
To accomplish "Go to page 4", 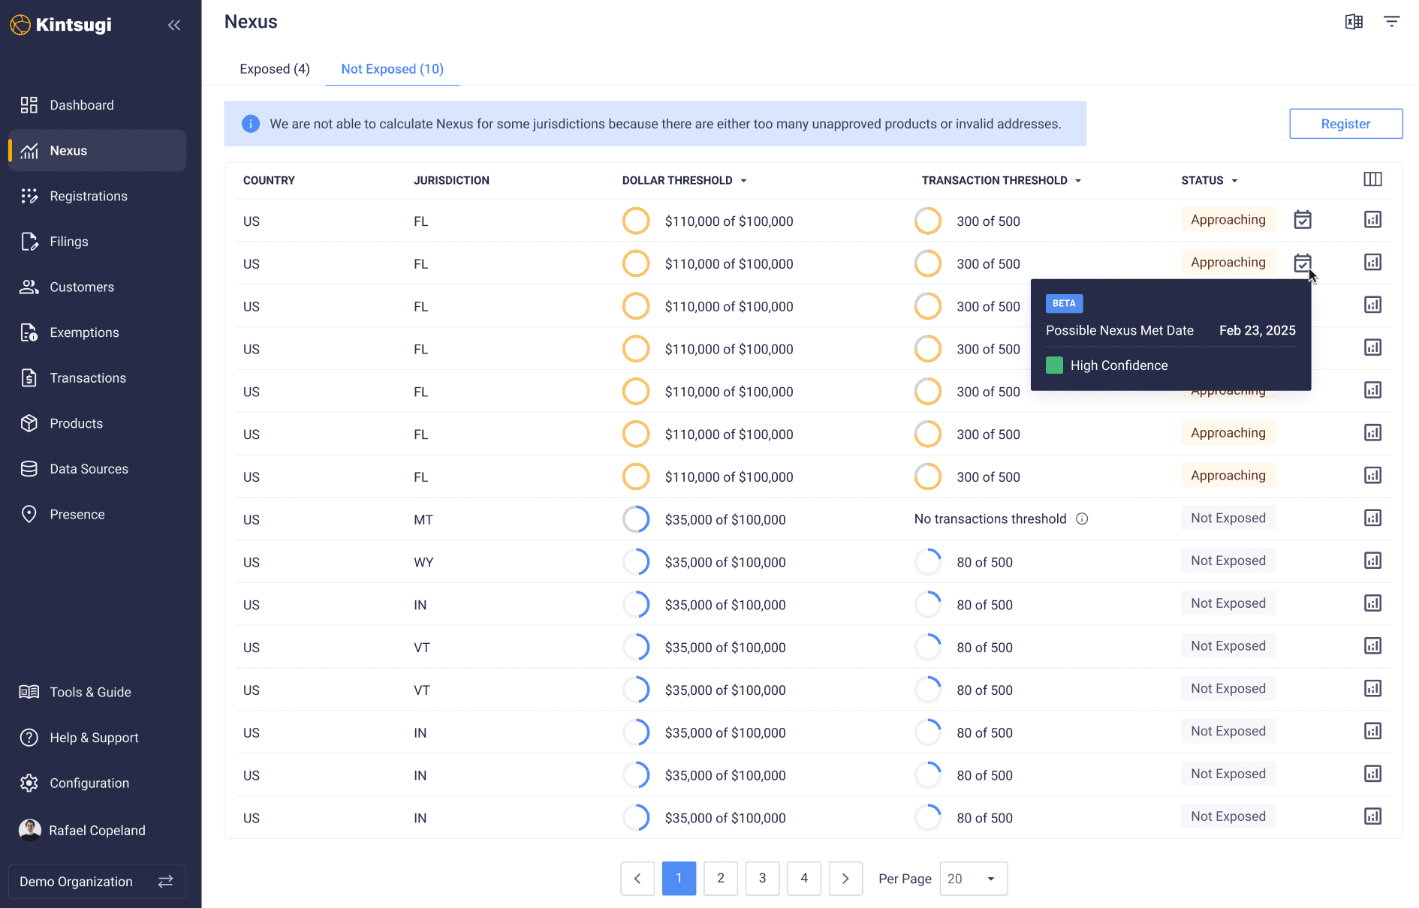I will (804, 879).
